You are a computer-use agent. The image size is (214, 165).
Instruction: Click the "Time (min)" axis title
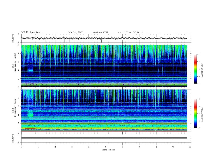coord(108,150)
